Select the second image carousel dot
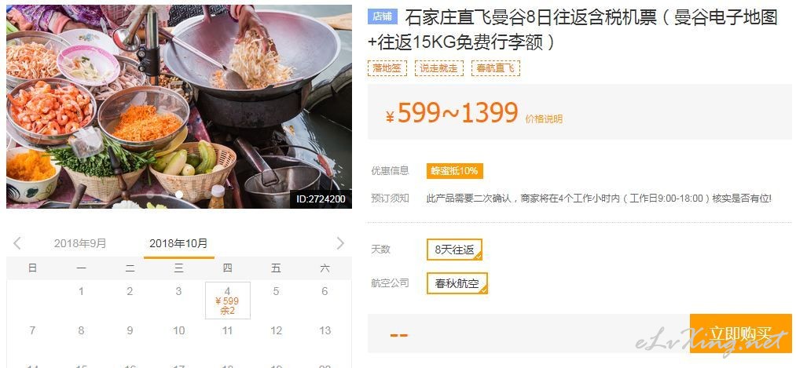 click(x=178, y=194)
